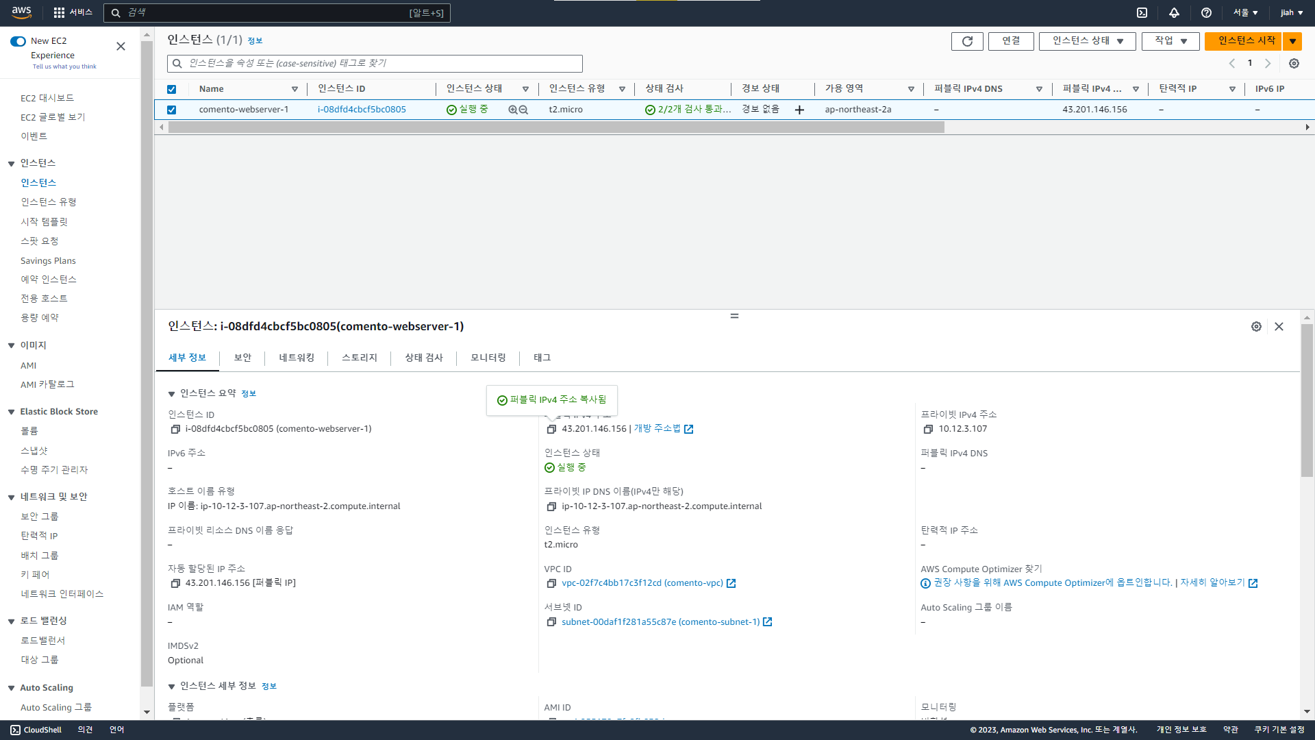Viewport: 1315px width, 740px height.
Task: Open instance ID link i-08dfd4cbcf5bc0805
Action: coord(362,110)
